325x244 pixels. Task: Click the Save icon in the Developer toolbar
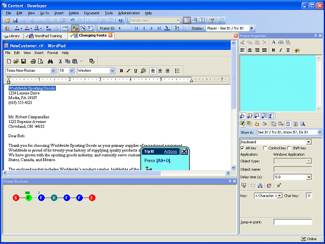[15, 20]
